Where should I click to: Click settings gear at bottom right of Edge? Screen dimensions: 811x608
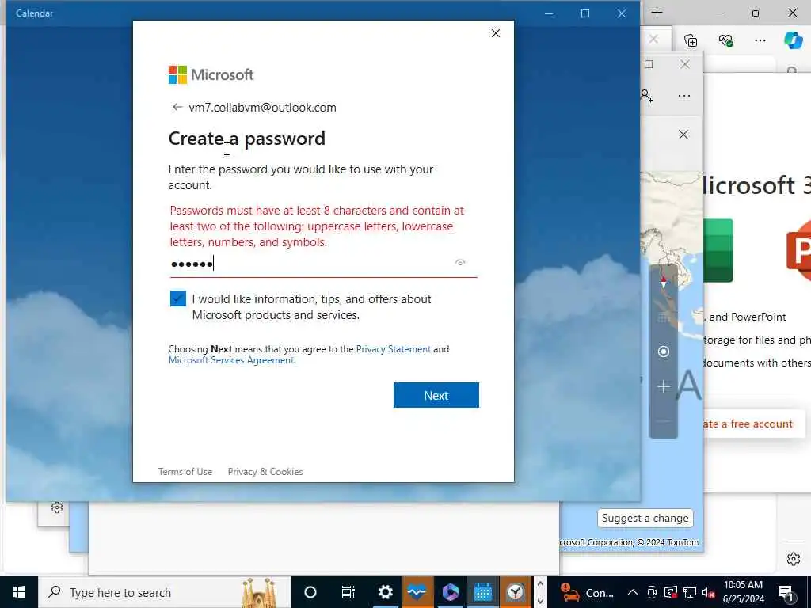point(794,559)
